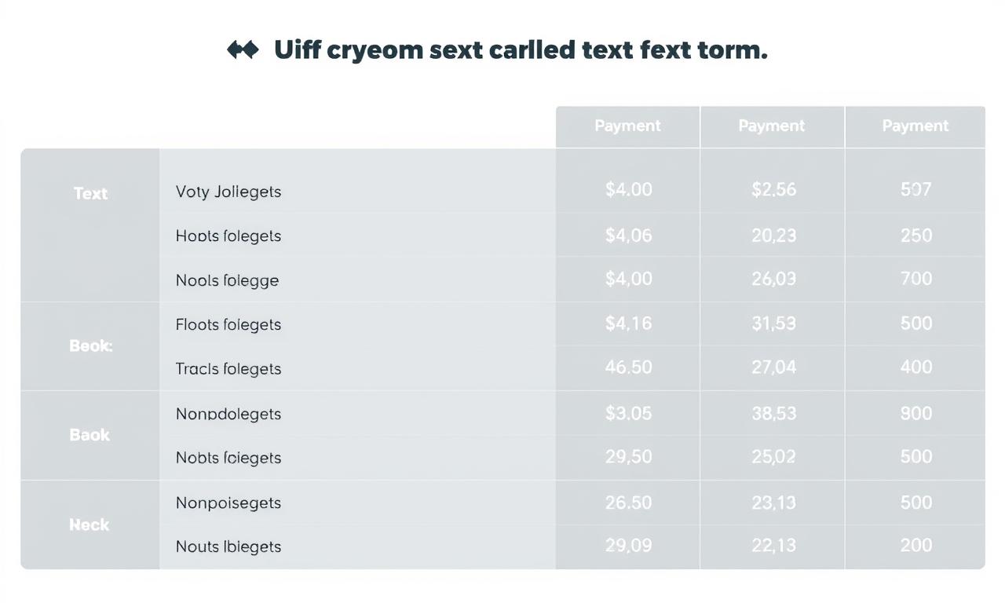Click the "Nonpoisegets" row label
The image size is (1005, 603).
pyautogui.click(x=228, y=502)
